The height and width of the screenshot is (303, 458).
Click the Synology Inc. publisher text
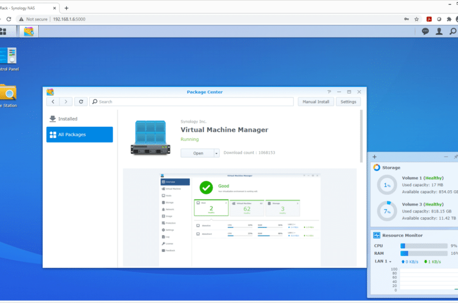[193, 122]
